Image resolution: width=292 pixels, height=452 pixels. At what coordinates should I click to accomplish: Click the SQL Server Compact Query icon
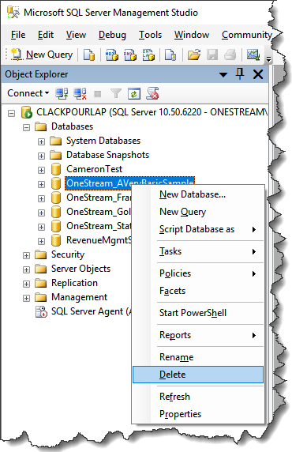click(x=170, y=55)
